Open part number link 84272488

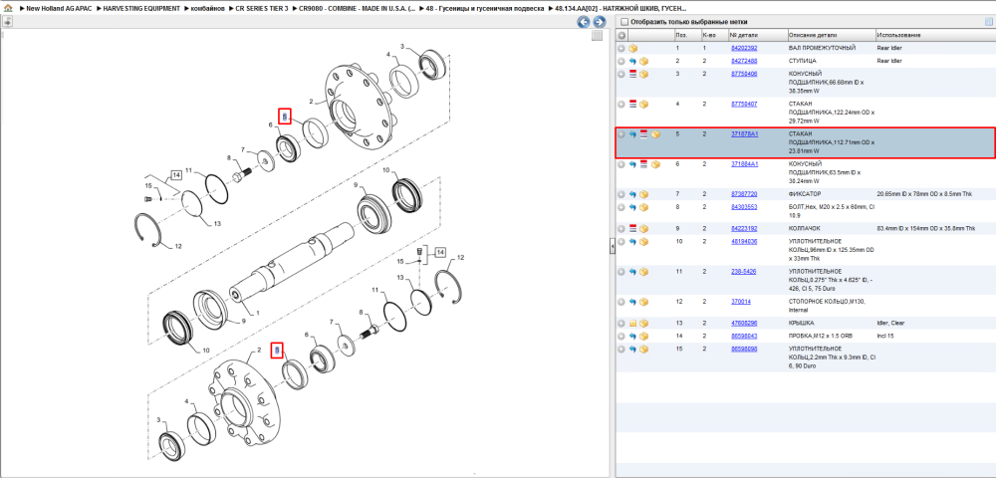(744, 61)
